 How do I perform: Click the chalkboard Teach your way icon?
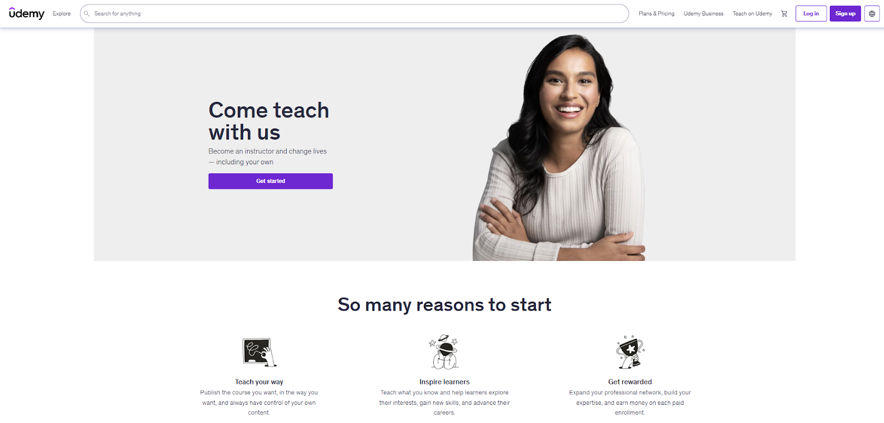coord(259,352)
